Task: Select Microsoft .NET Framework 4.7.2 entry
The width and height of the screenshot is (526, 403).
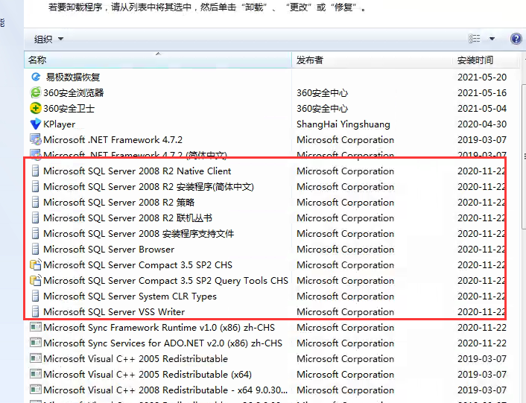Action: 113,139
